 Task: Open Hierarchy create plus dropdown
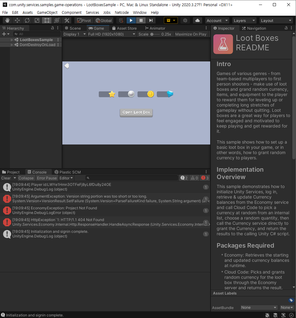click(6, 34)
